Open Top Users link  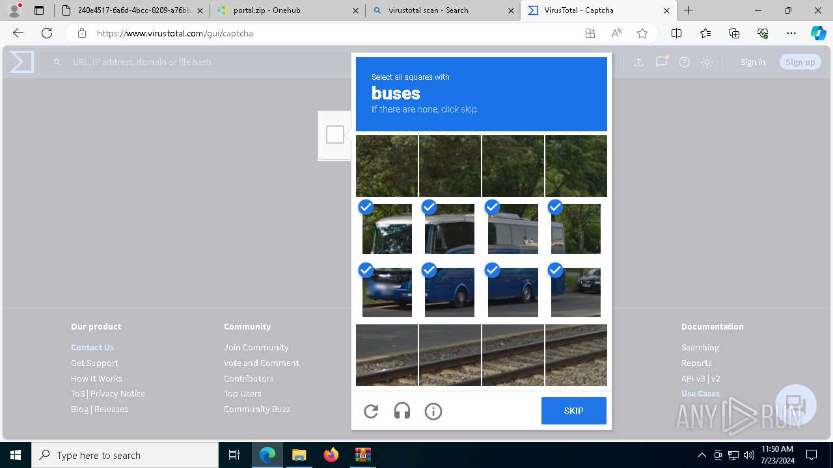[x=243, y=393]
